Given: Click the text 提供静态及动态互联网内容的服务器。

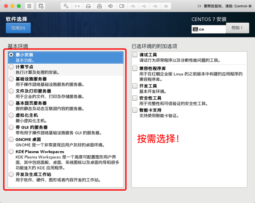Looking at the screenshot, I should tap(50, 109).
